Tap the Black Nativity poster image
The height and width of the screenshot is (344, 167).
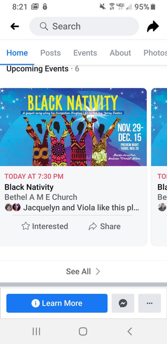click(x=73, y=127)
